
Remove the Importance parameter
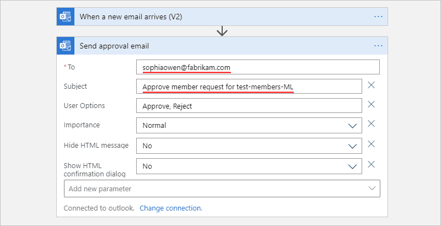pos(371,123)
